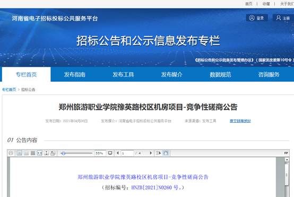Expand toolbar overflow chevron at right
The width and height of the screenshot is (294, 197).
pyautogui.click(x=286, y=153)
